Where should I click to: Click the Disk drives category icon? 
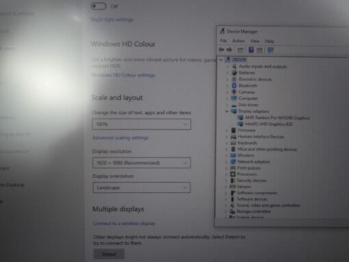[x=233, y=105]
